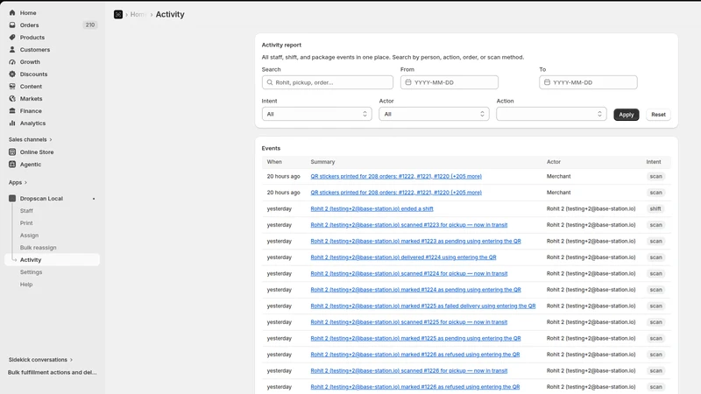Expand the Apps section
The image size is (701, 394).
(18, 182)
